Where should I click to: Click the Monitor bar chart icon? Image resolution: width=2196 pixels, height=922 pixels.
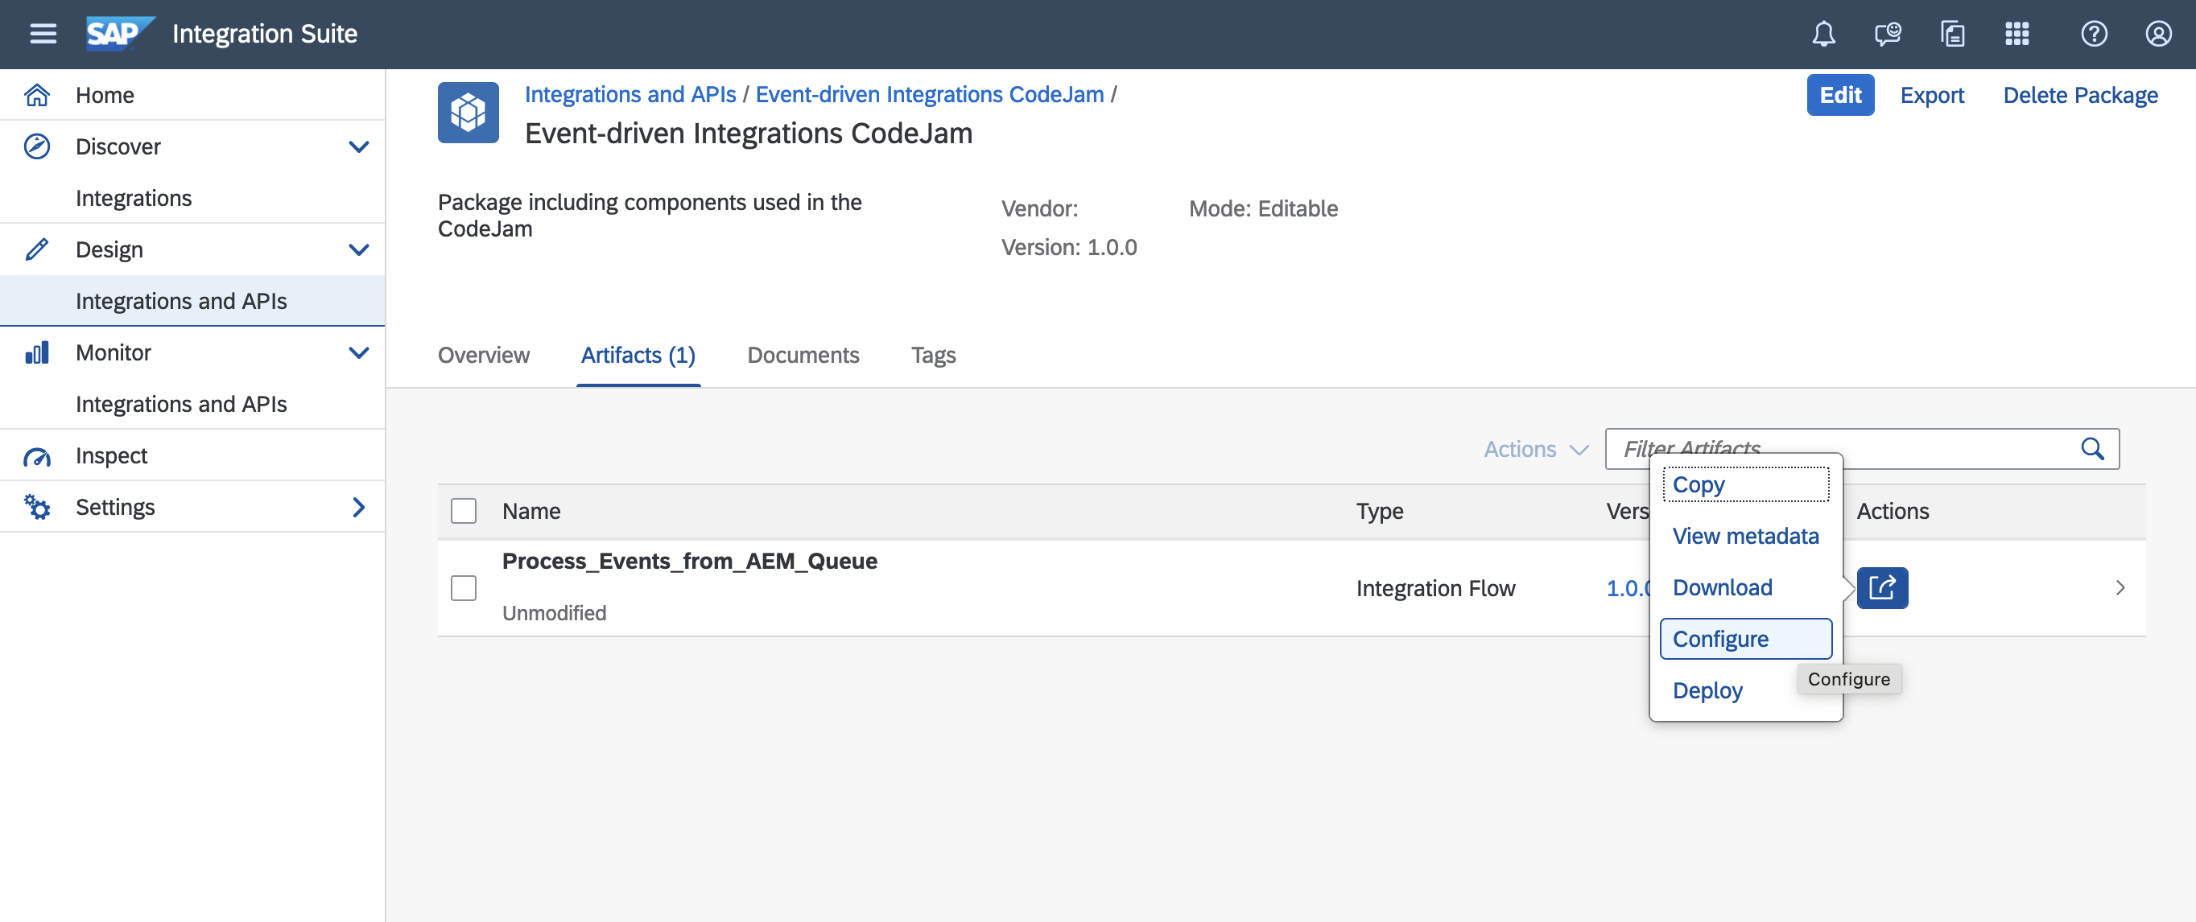click(37, 352)
